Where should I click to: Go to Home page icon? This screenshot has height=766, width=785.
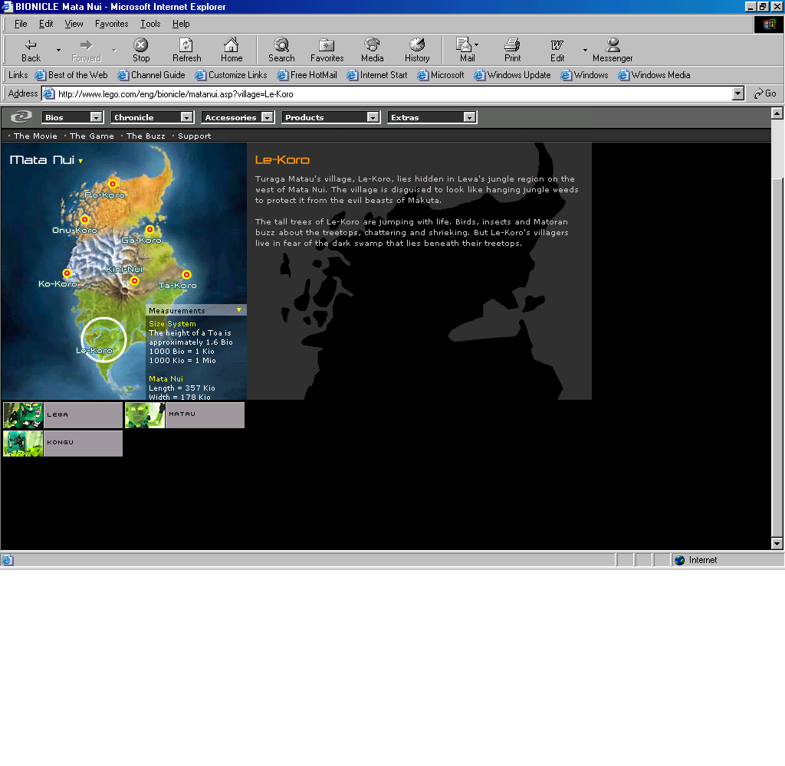pyautogui.click(x=232, y=45)
